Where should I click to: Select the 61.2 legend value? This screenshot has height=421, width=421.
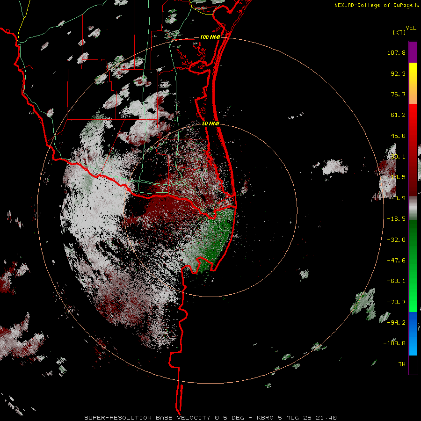pos(398,115)
